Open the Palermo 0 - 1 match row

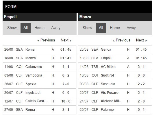tap(115, 110)
